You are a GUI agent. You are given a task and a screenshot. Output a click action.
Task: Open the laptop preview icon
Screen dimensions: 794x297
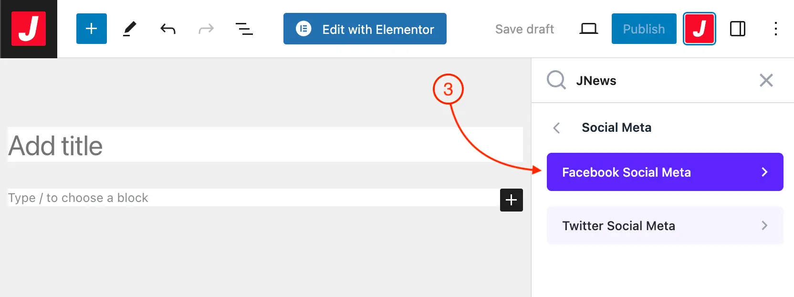(588, 29)
